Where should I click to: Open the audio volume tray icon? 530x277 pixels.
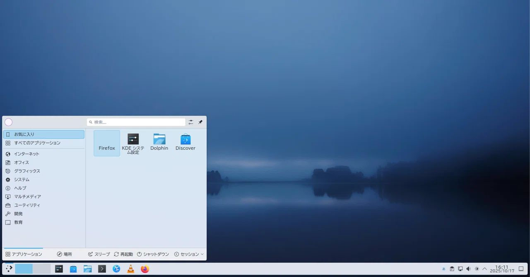(468, 269)
